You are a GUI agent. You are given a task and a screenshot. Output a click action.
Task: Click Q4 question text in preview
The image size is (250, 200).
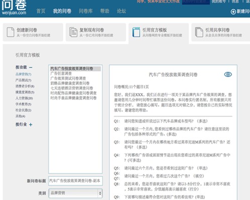coord(177,158)
